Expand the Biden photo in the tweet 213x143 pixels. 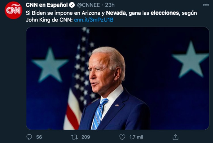[x=118, y=78]
